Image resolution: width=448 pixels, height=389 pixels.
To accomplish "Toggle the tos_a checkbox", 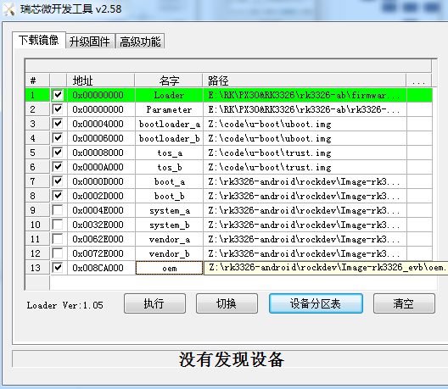I will click(x=58, y=153).
